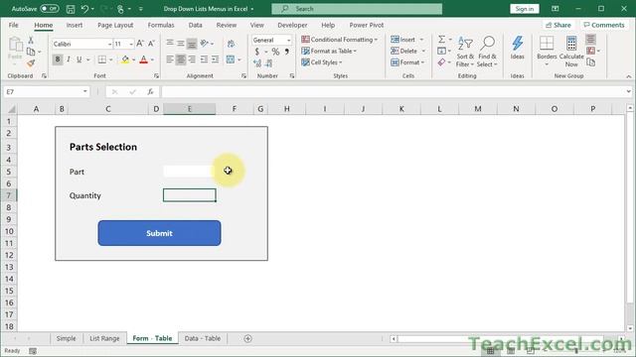Open Conditional Formatting menu
This screenshot has width=636, height=357.
click(x=340, y=40)
